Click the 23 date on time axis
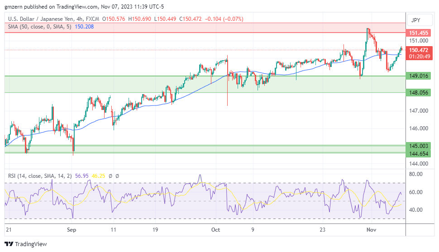The image size is (439, 252). point(323,230)
